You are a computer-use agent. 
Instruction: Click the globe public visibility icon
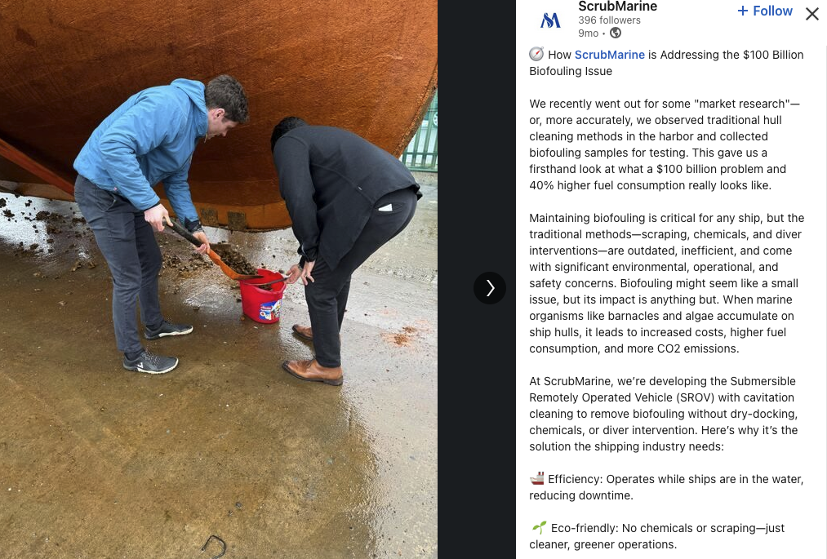[x=616, y=33]
